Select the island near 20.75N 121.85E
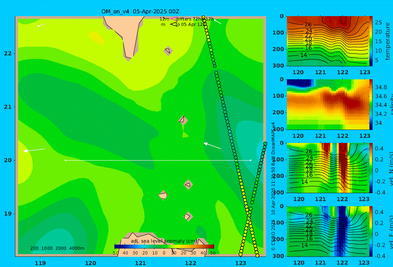 tap(183, 120)
